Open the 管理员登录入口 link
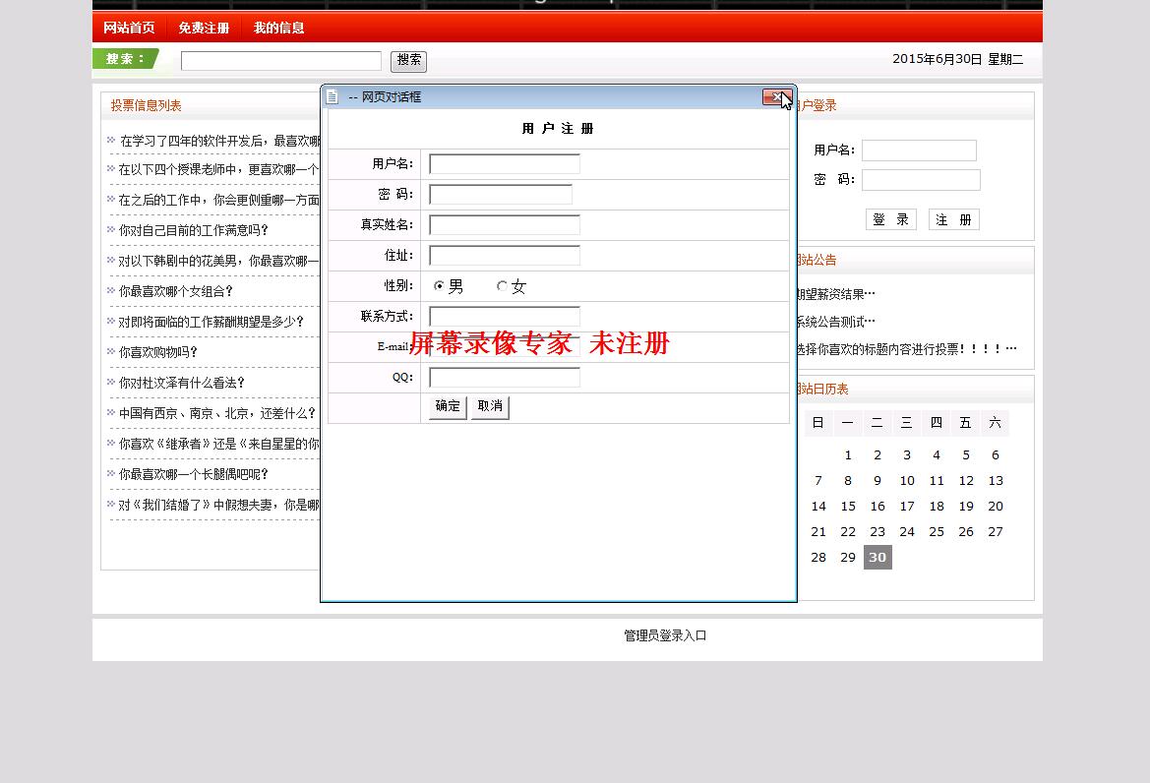1150x783 pixels. click(665, 635)
